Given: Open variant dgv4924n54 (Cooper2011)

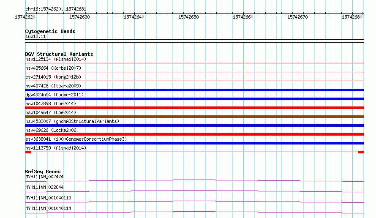Looking at the screenshot, I should coord(54,95).
